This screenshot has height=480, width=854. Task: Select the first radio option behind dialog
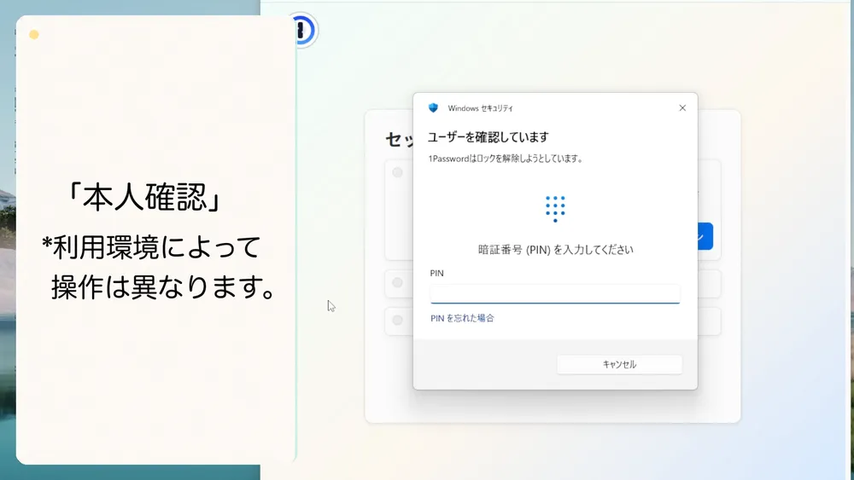[398, 172]
